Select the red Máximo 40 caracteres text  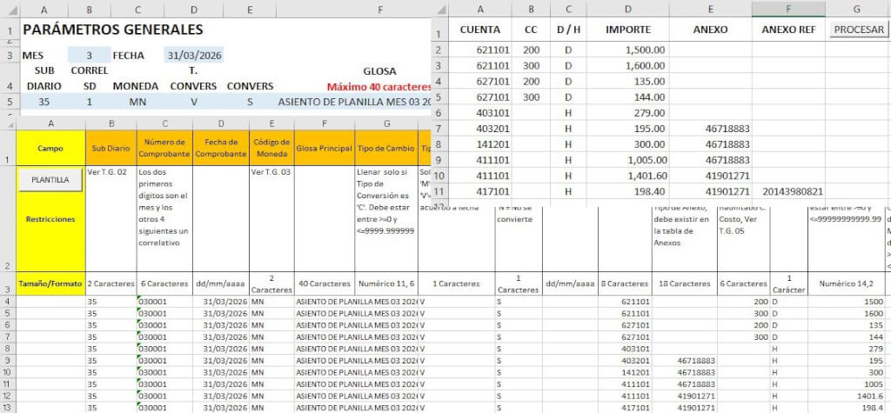point(379,87)
